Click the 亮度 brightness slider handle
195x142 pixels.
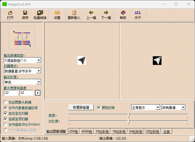click(128, 115)
